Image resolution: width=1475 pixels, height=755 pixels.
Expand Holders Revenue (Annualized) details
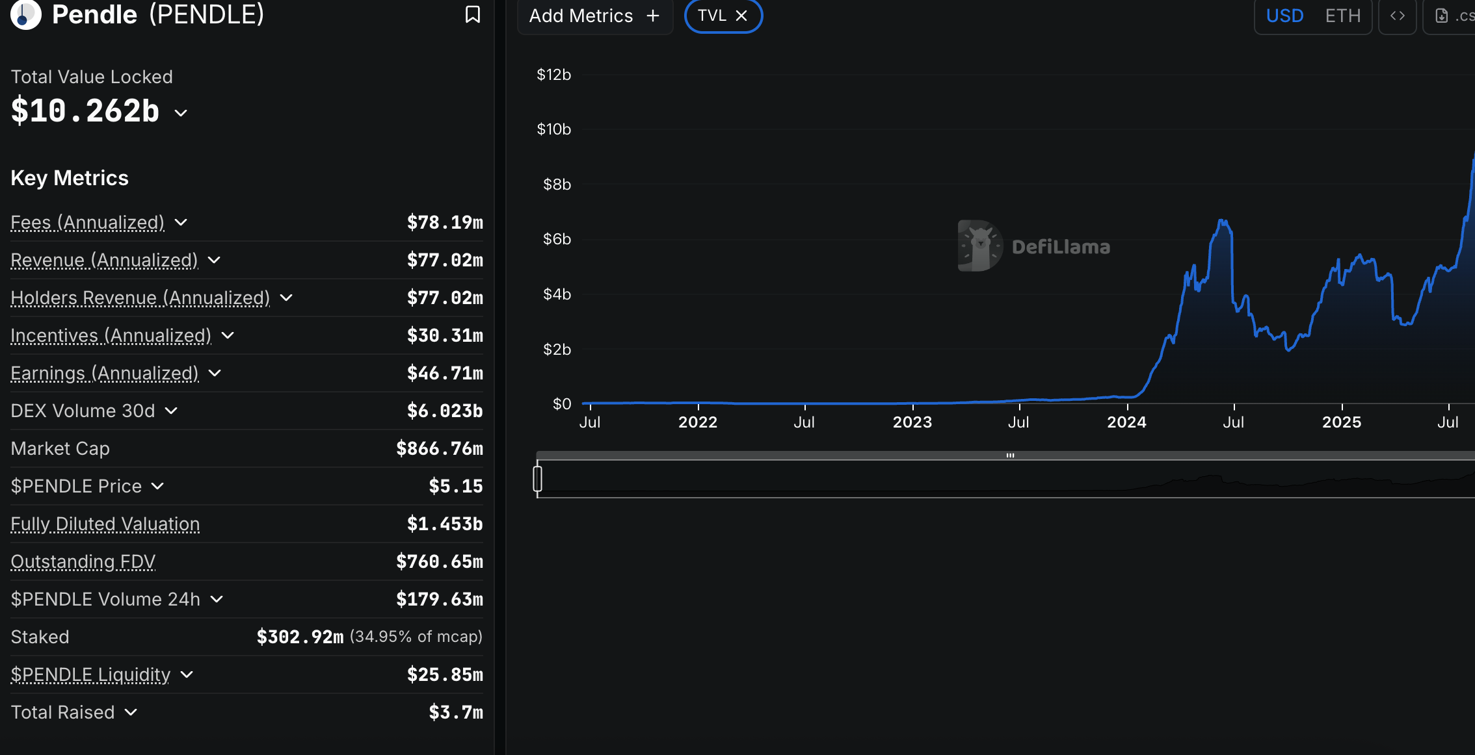[286, 298]
